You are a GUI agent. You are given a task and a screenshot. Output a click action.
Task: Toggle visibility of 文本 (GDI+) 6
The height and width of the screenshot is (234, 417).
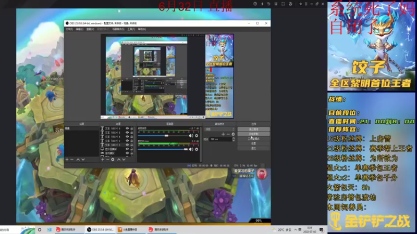(127, 128)
